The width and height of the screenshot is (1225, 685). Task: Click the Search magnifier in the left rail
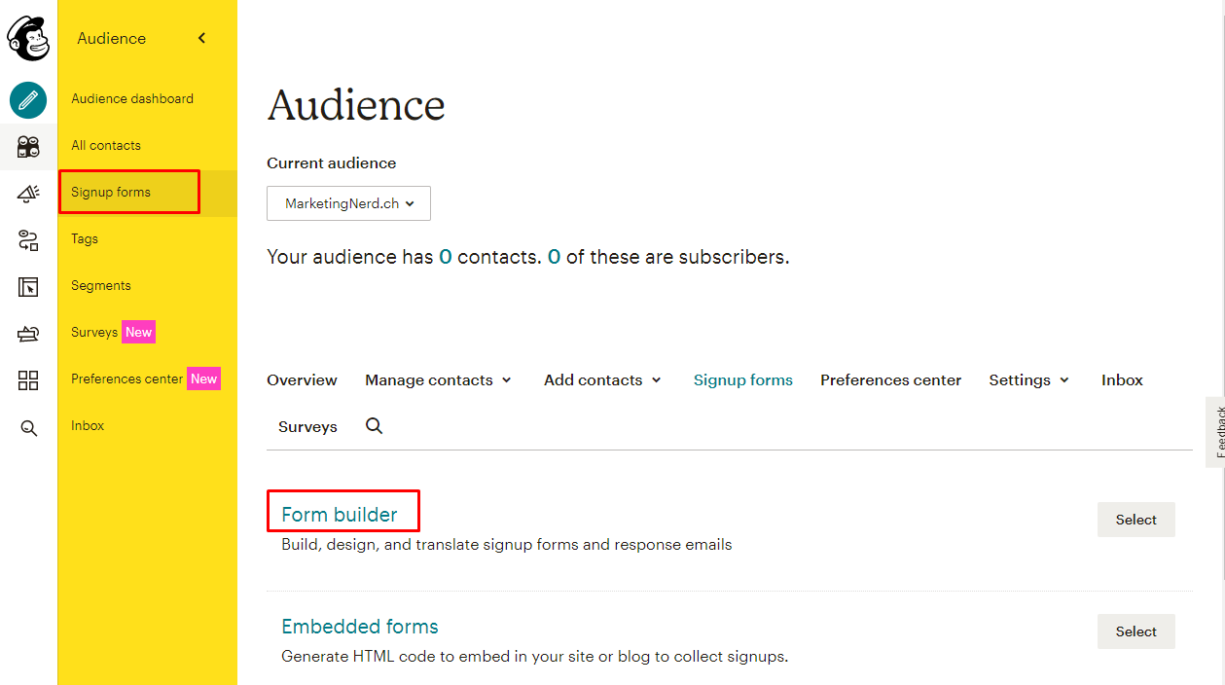[x=28, y=427]
